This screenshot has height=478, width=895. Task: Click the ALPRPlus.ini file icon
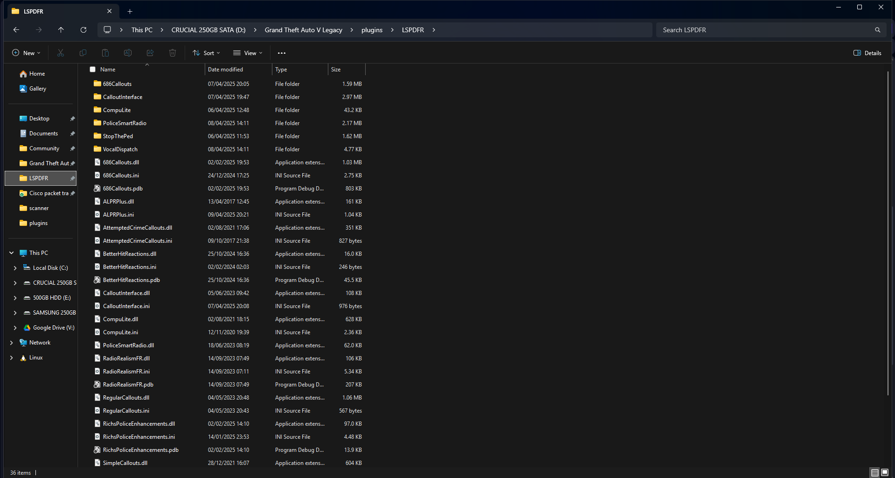pos(97,214)
